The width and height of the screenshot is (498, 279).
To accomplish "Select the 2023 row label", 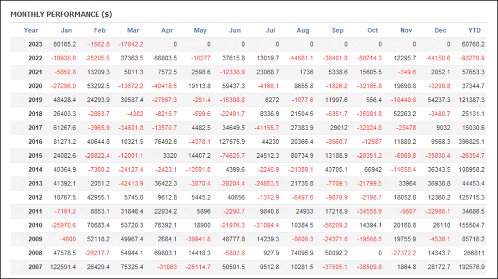I will point(35,44).
